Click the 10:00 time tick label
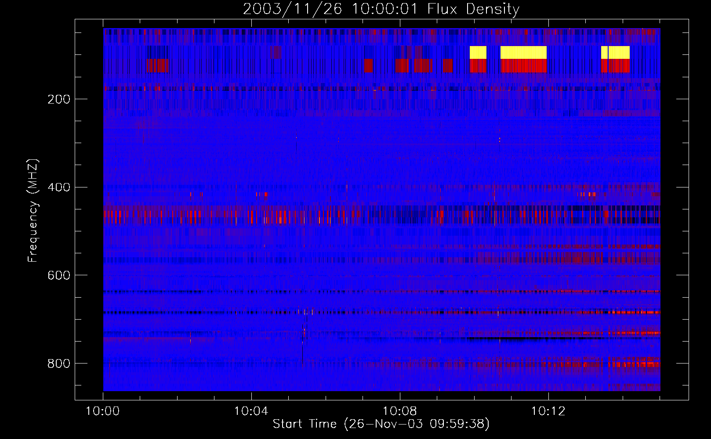The image size is (711, 439). pyautogui.click(x=103, y=411)
